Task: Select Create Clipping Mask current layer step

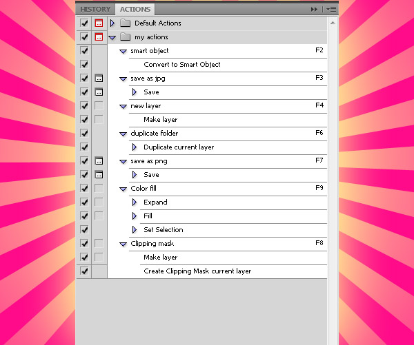Action: [x=197, y=271]
